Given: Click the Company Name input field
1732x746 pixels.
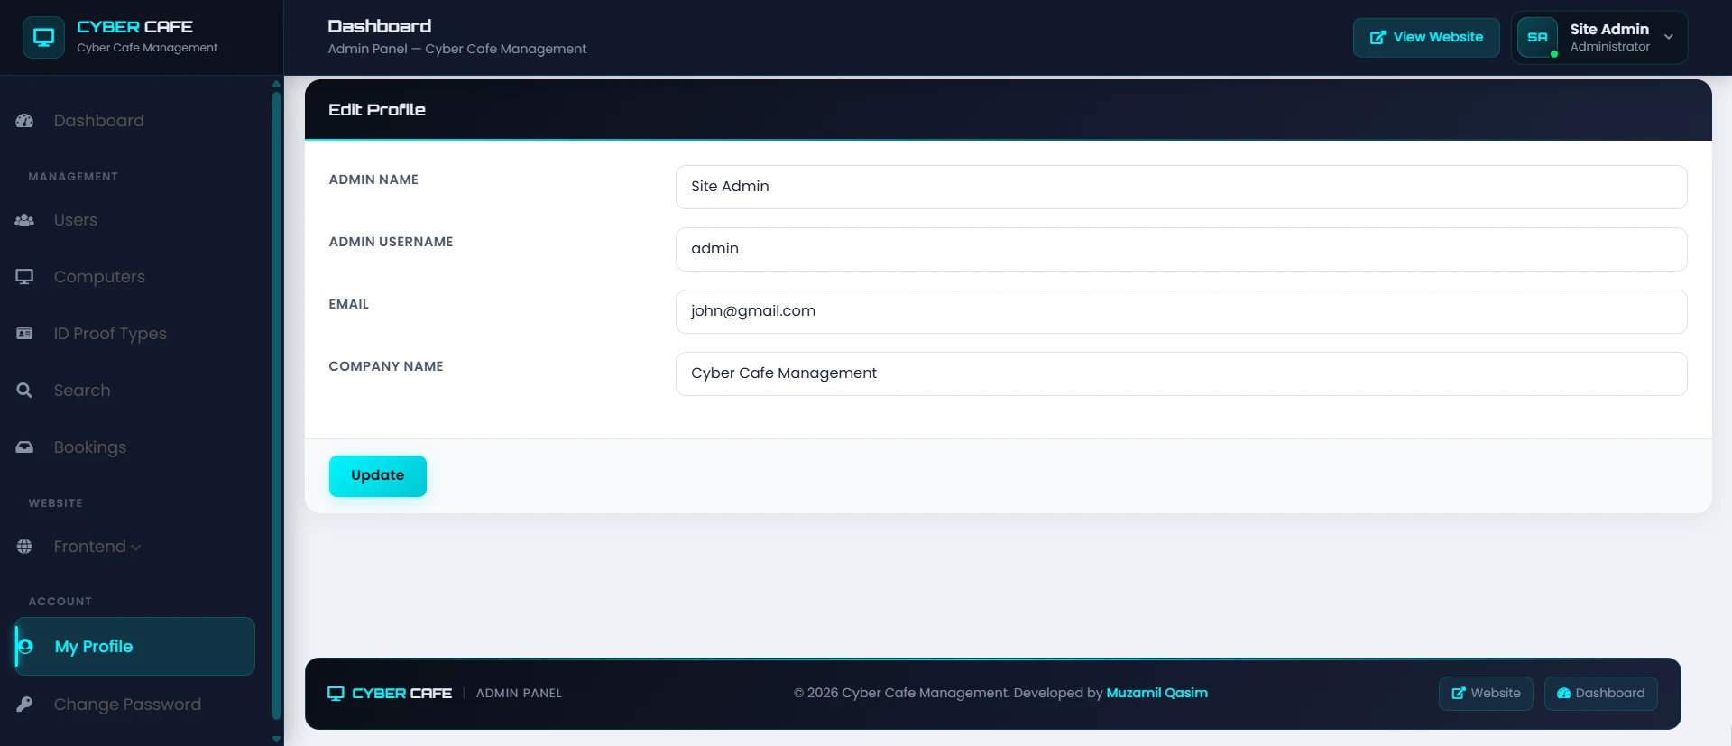Looking at the screenshot, I should [1181, 373].
